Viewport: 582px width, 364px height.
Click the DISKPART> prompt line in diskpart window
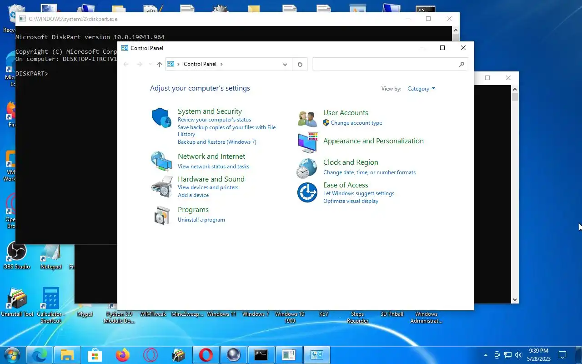31,73
